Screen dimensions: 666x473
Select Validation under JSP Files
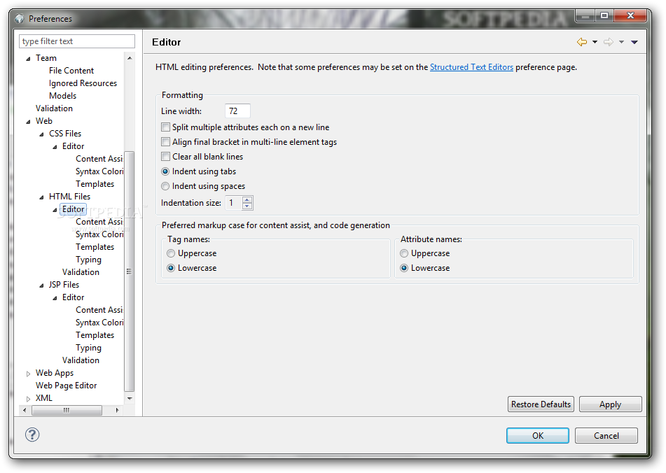coord(81,360)
